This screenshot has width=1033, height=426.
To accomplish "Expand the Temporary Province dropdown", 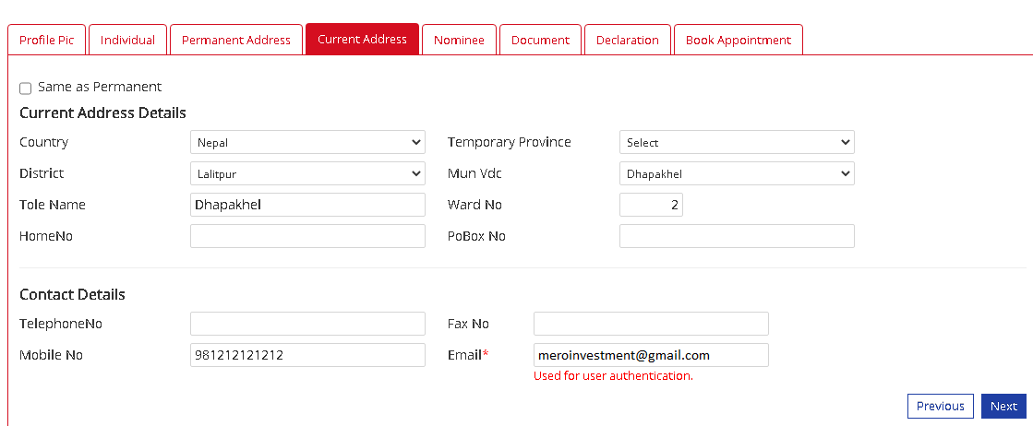I will [737, 143].
